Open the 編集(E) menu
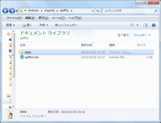The image size is (161, 123). point(30,18)
